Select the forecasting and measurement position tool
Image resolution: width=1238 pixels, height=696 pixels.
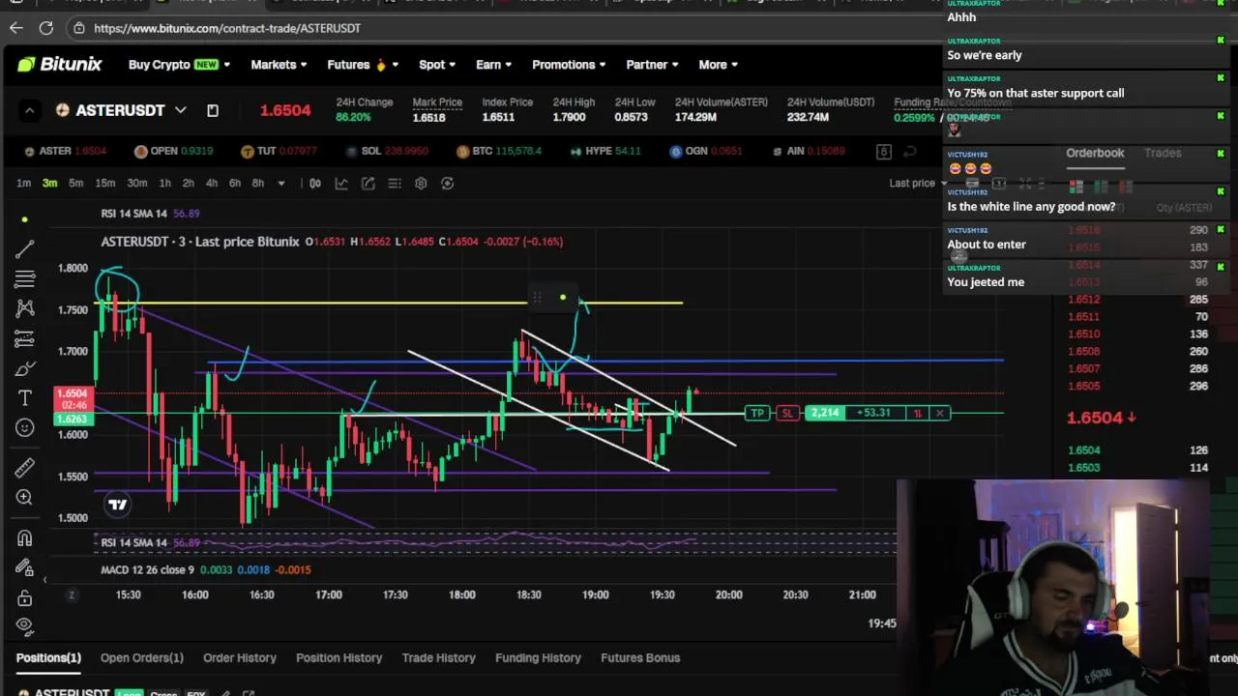click(25, 338)
